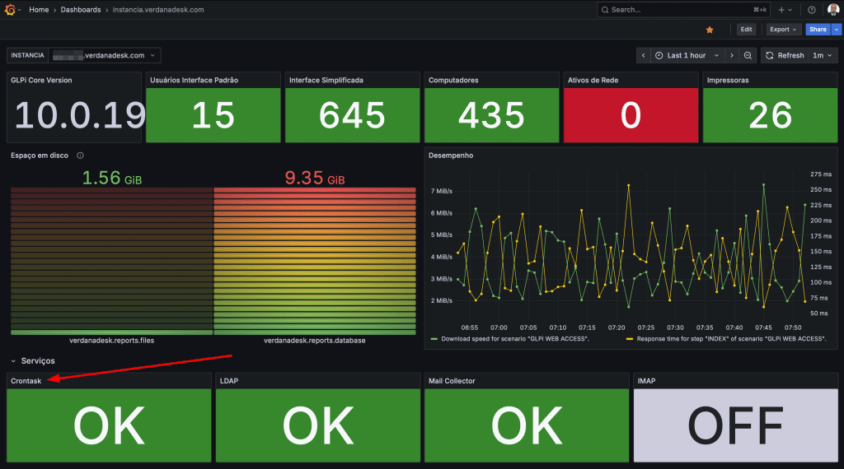This screenshot has width=844, height=469.
Task: Open the INSTANCIA variable dropdown
Action: (105, 55)
